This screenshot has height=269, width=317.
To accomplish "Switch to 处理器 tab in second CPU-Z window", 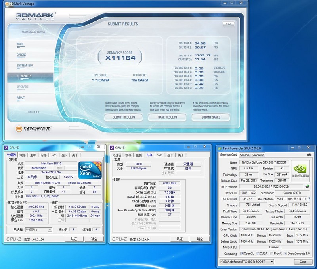I will tap(117, 155).
